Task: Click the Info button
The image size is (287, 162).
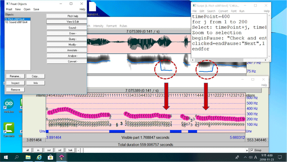Action: pos(35,83)
